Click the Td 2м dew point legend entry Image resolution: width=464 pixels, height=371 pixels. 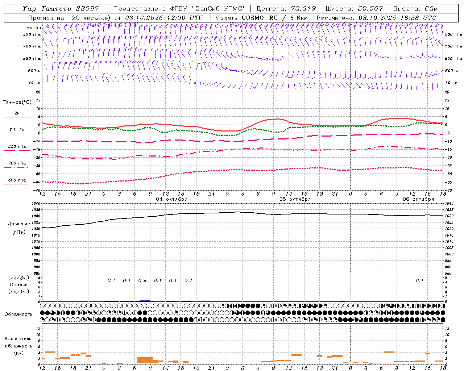pyautogui.click(x=17, y=131)
